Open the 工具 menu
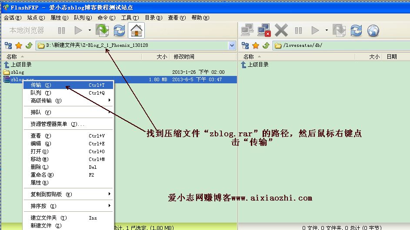Screen dimensions: 410x230 [130, 18]
